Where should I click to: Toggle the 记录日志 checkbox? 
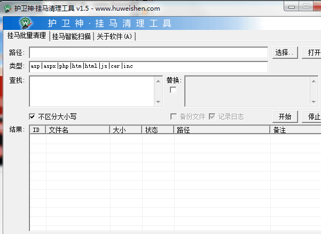[x=212, y=116]
